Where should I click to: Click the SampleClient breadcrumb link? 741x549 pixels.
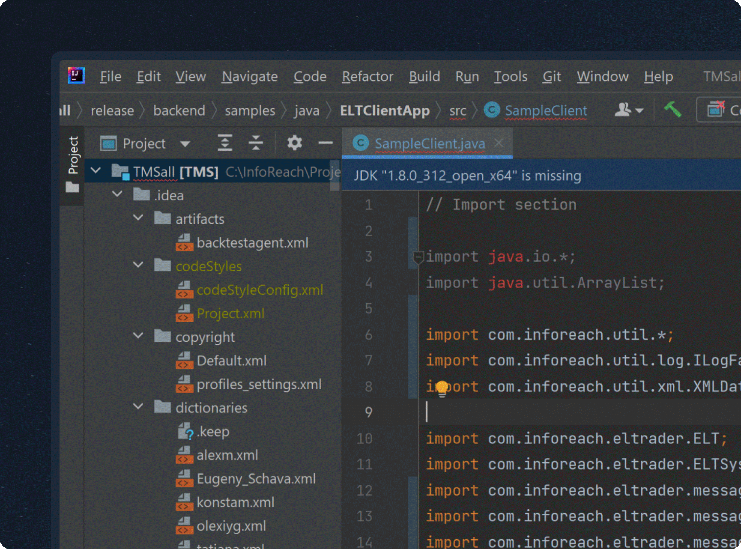(x=545, y=110)
